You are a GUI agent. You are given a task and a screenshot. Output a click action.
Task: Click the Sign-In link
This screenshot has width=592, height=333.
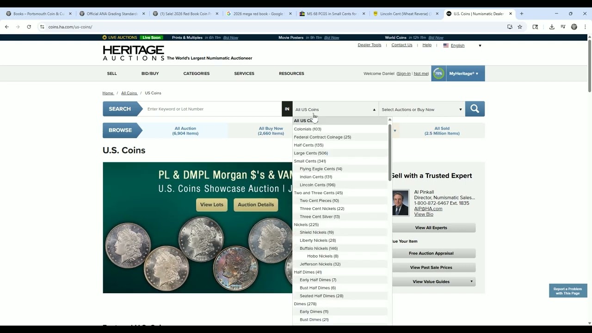404,74
